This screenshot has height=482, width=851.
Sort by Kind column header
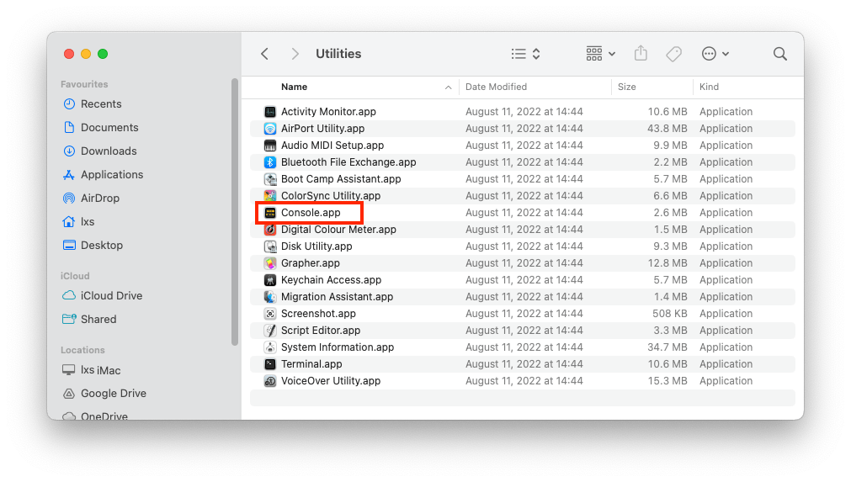point(709,87)
